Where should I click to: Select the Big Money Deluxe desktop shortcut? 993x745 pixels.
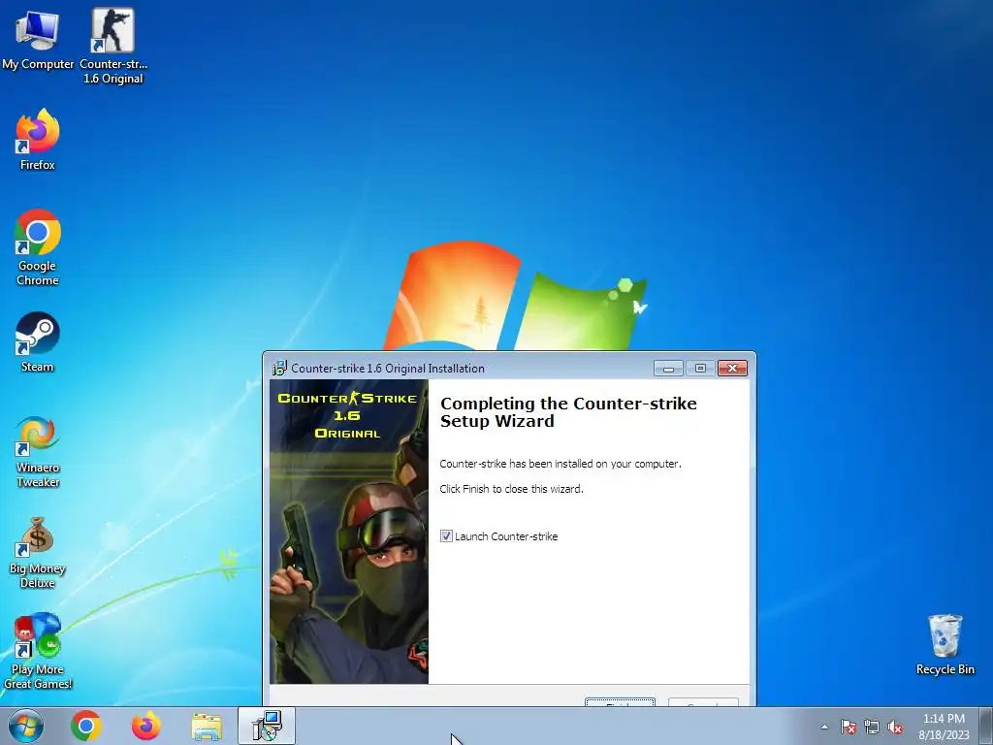(x=38, y=553)
